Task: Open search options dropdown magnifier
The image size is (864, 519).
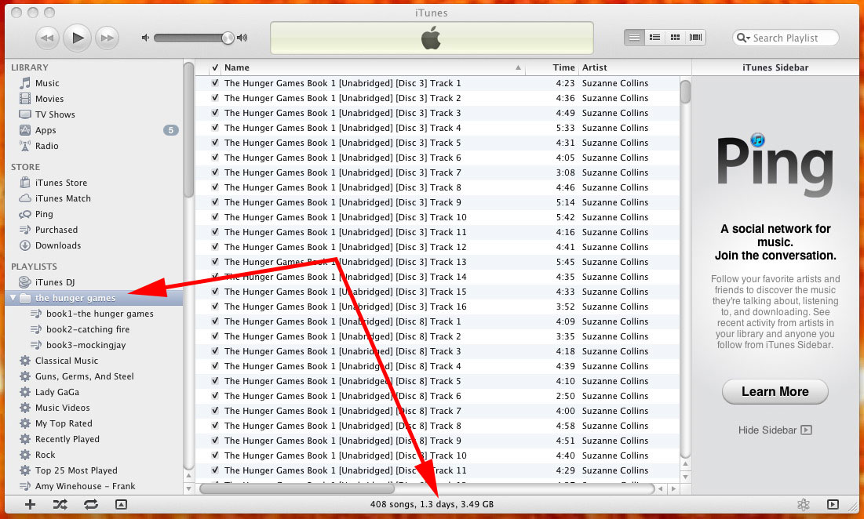Action: point(743,38)
